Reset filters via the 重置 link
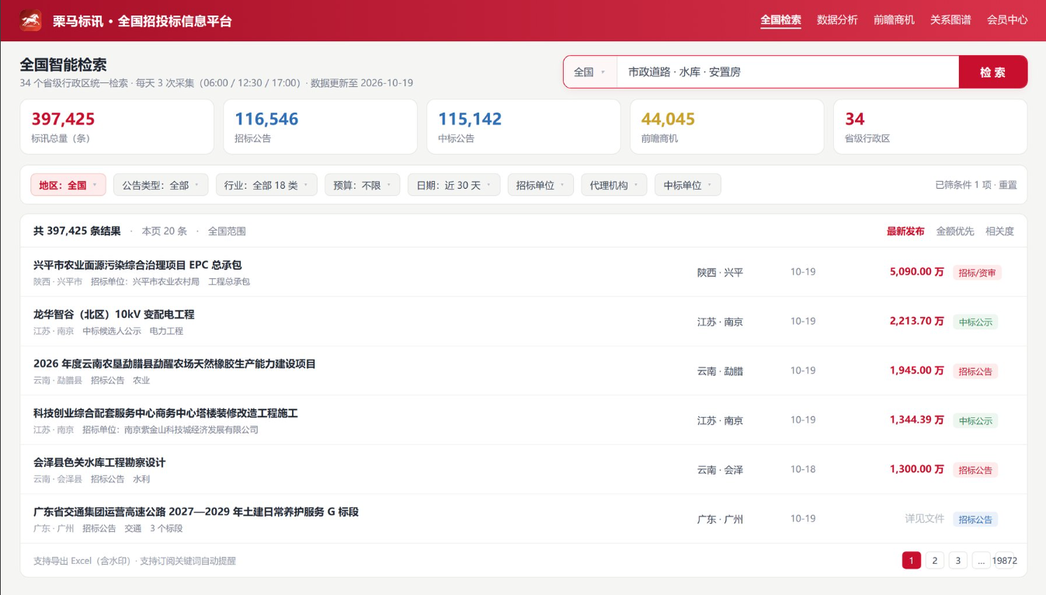This screenshot has height=595, width=1046. point(1007,186)
